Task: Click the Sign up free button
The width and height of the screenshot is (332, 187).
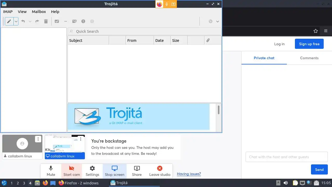Action: 309,44
